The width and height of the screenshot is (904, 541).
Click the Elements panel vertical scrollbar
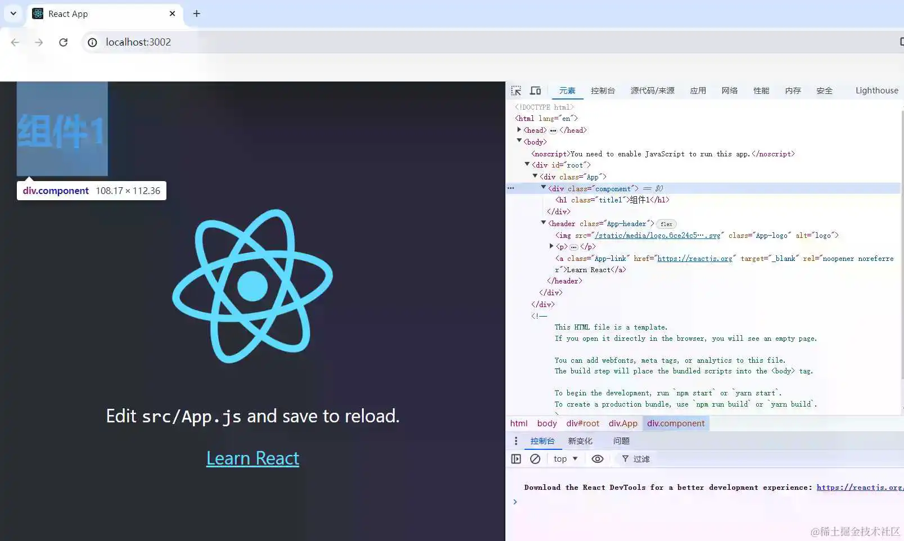tap(902, 245)
